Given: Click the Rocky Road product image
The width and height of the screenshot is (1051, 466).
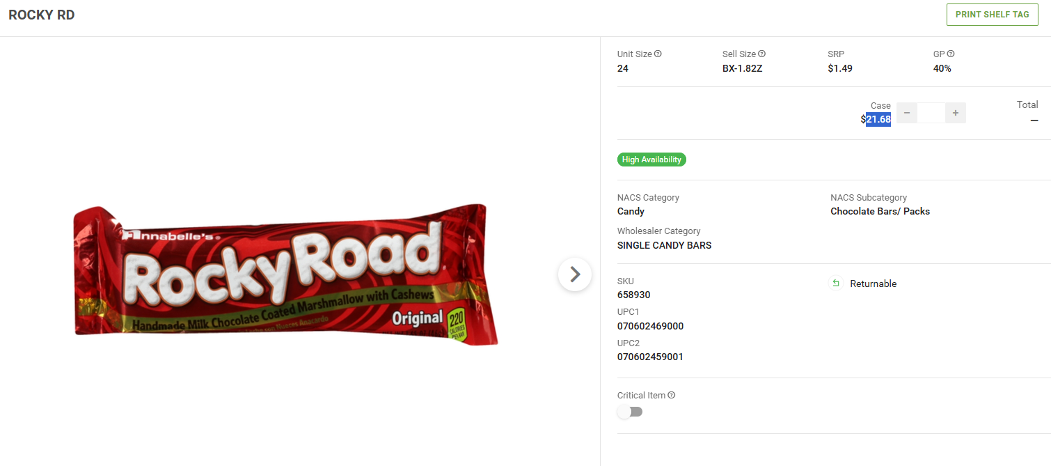Looking at the screenshot, I should coord(285,275).
